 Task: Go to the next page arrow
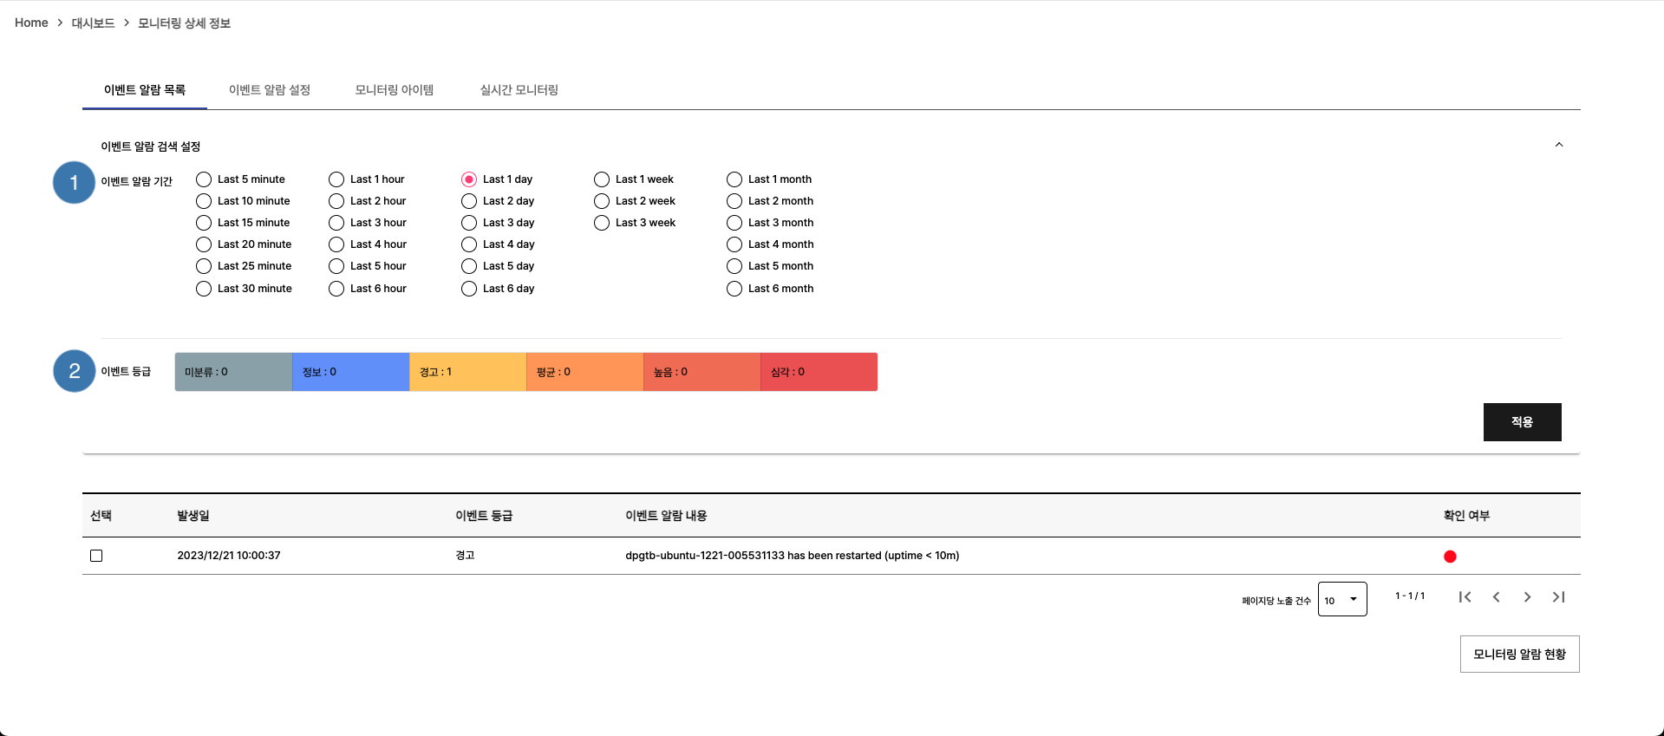[1527, 597]
